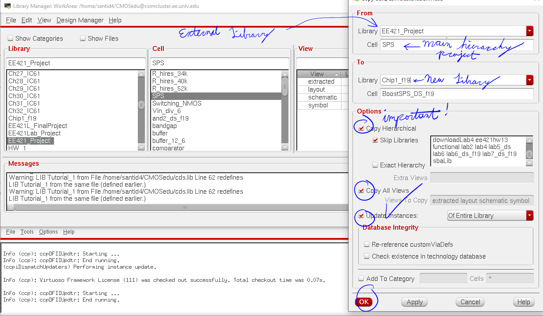543x316 pixels.
Task: Enable the Add To Category checkbox
Action: [361, 279]
